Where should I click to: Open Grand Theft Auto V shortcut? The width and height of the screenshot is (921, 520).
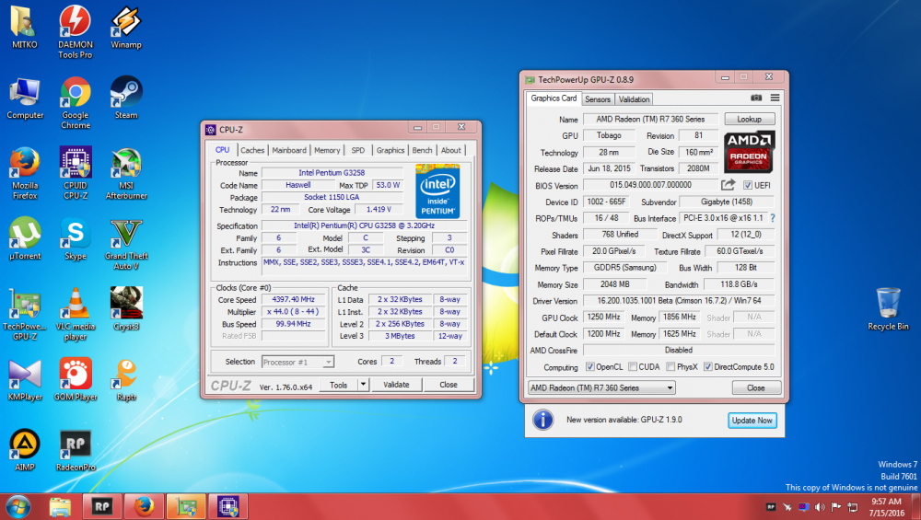[125, 244]
